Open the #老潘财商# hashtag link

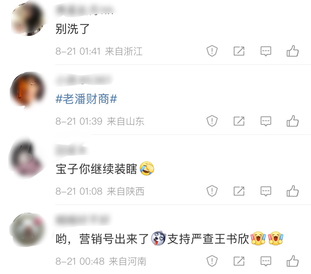(x=86, y=99)
